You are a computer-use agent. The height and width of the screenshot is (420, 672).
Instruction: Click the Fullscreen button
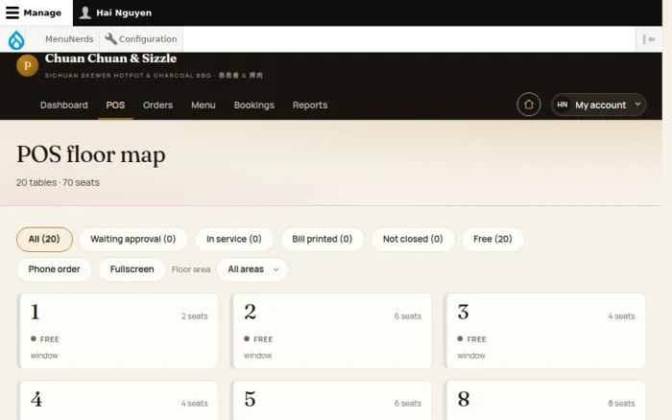[x=132, y=269]
